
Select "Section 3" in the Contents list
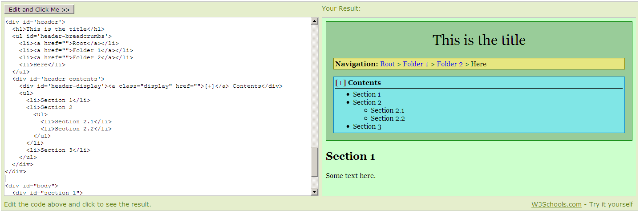coord(367,126)
